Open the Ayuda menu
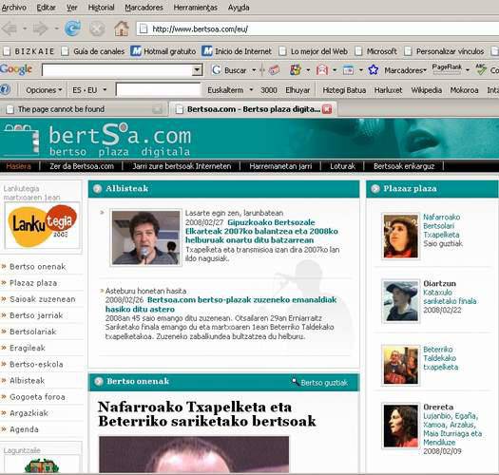This screenshot has width=499, height=475. click(239, 8)
